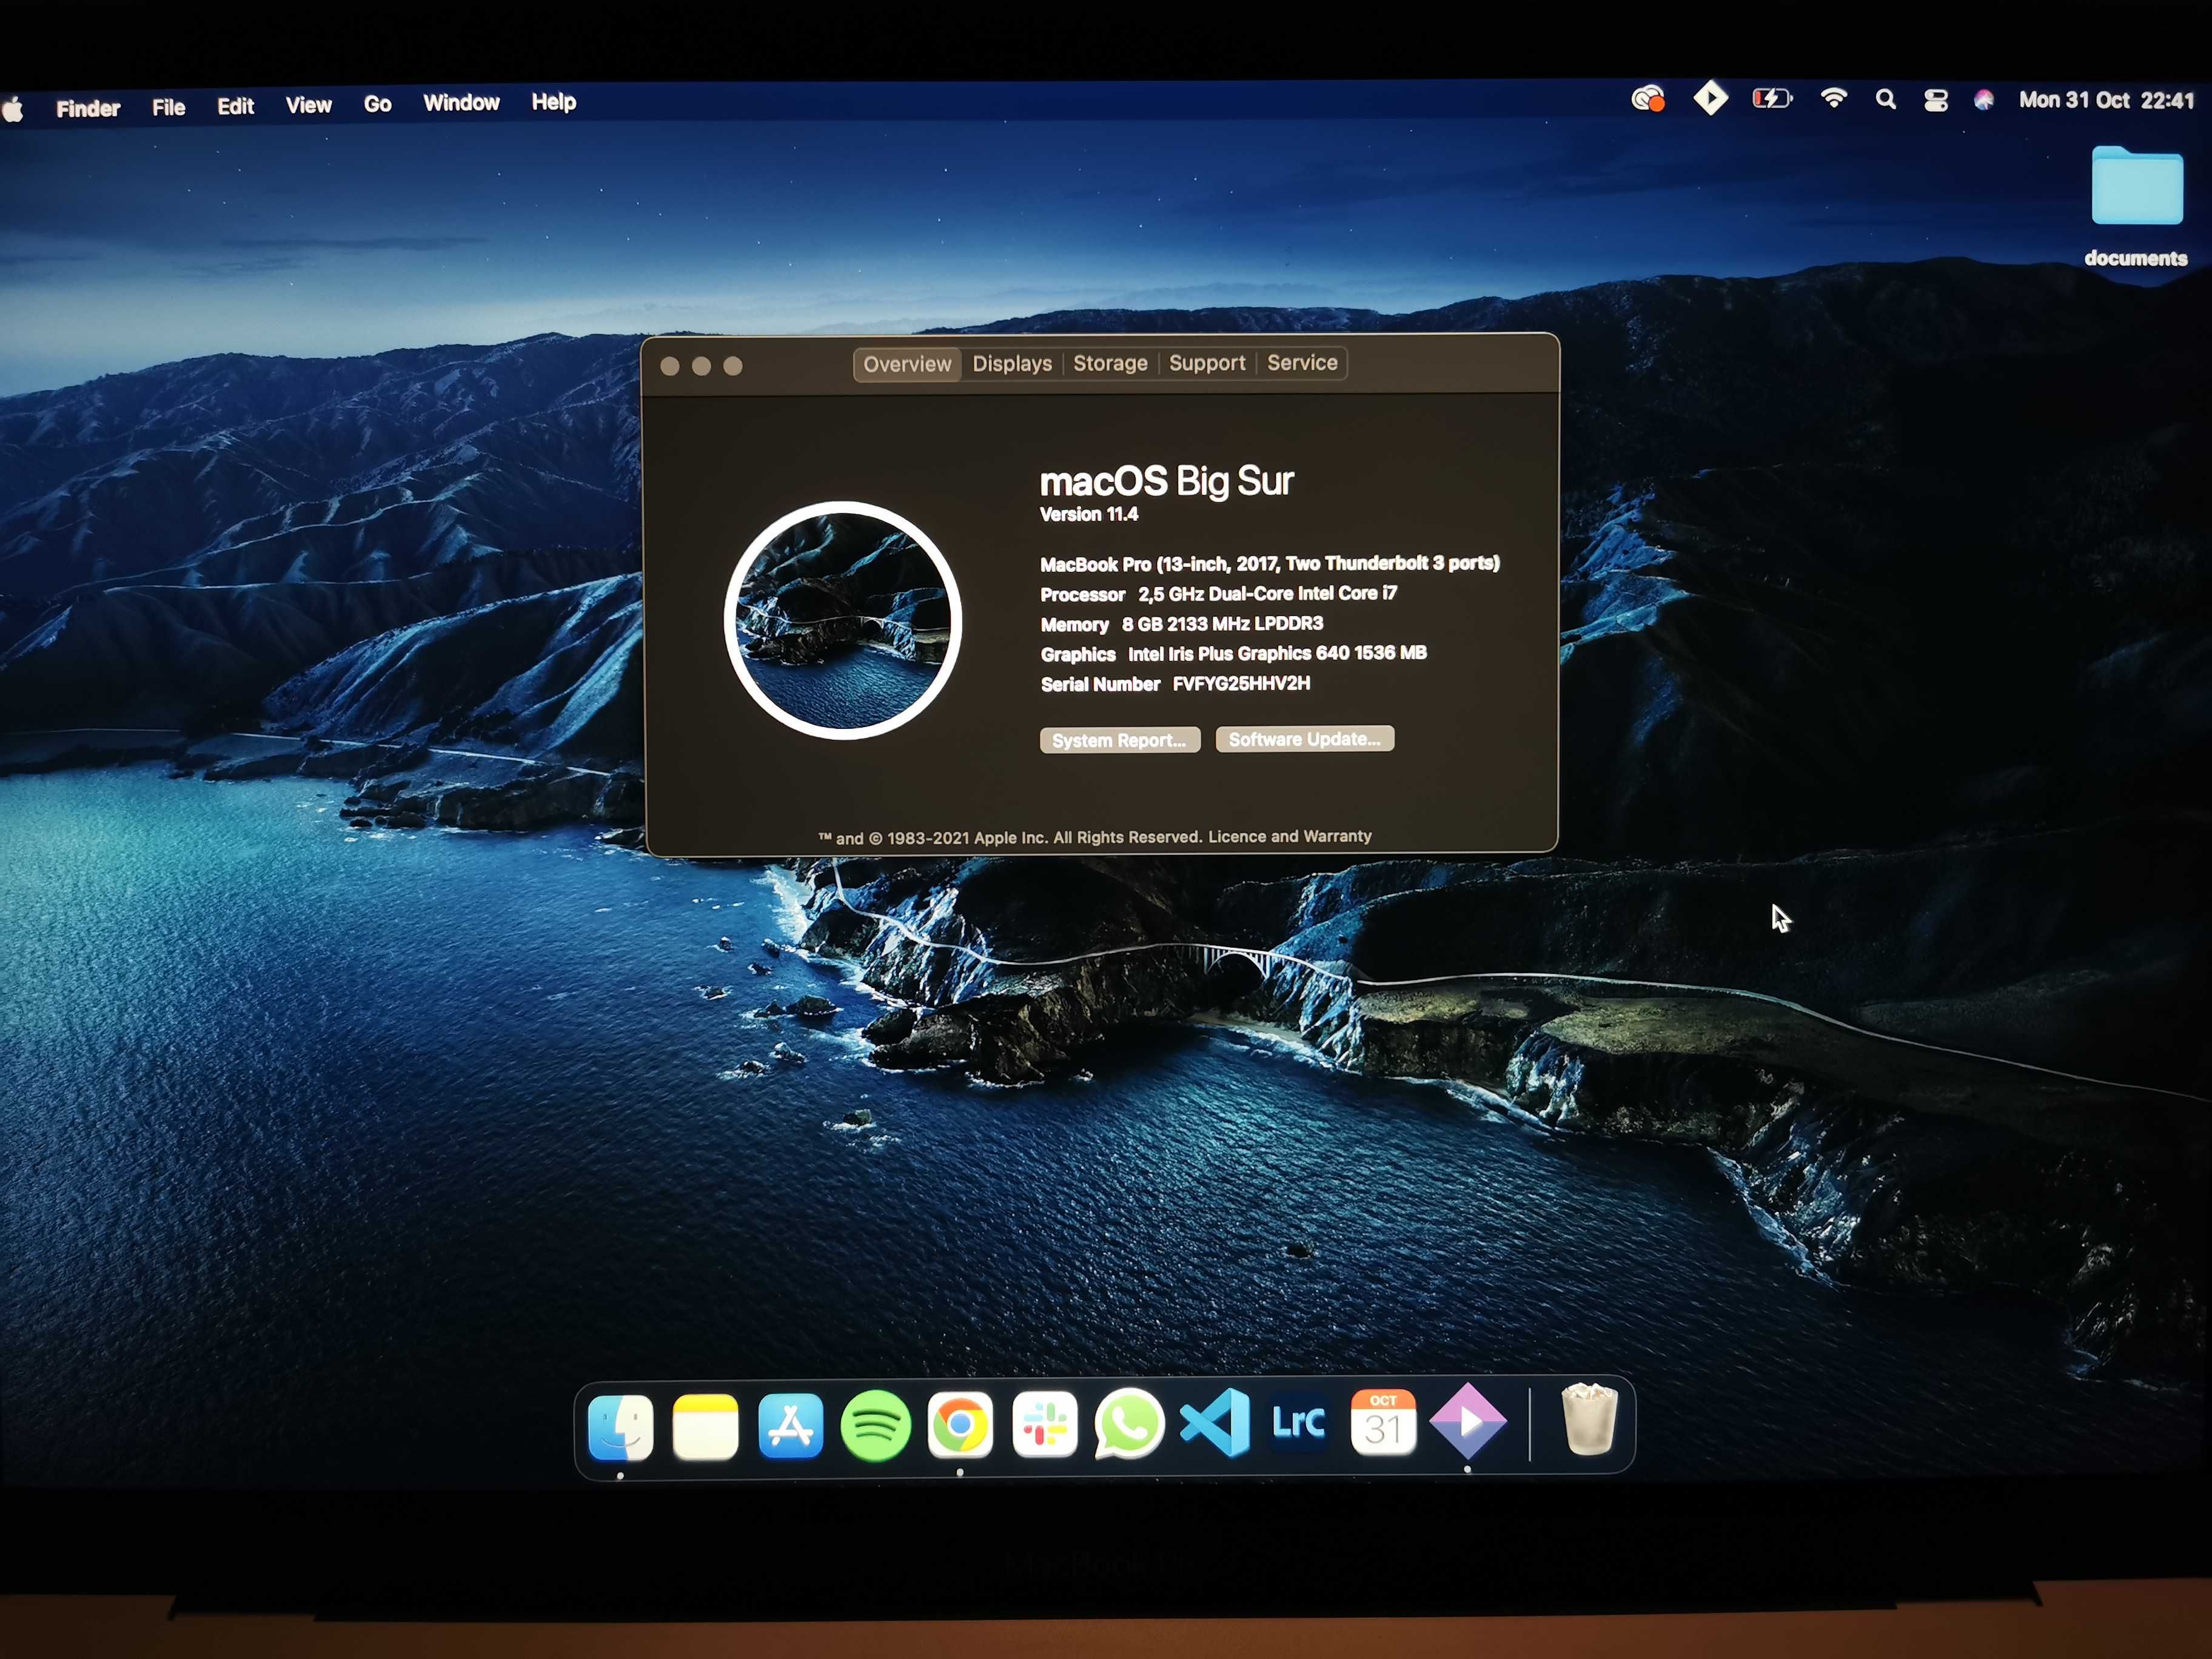Screen dimensions: 2212x1659
Task: Click the Version 11.4 text
Action: 1089,514
